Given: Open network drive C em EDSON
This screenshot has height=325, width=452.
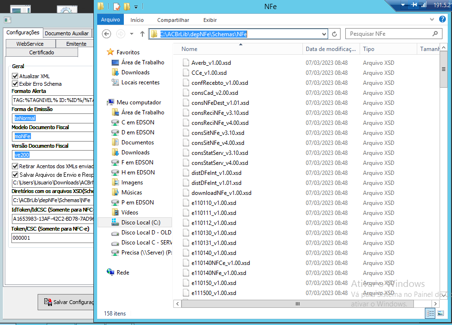Looking at the screenshot, I should tap(133, 122).
